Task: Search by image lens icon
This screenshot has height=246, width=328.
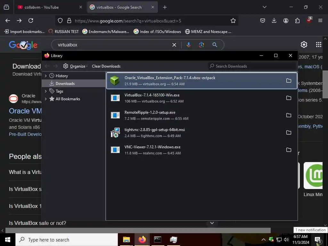Action: 201,45
